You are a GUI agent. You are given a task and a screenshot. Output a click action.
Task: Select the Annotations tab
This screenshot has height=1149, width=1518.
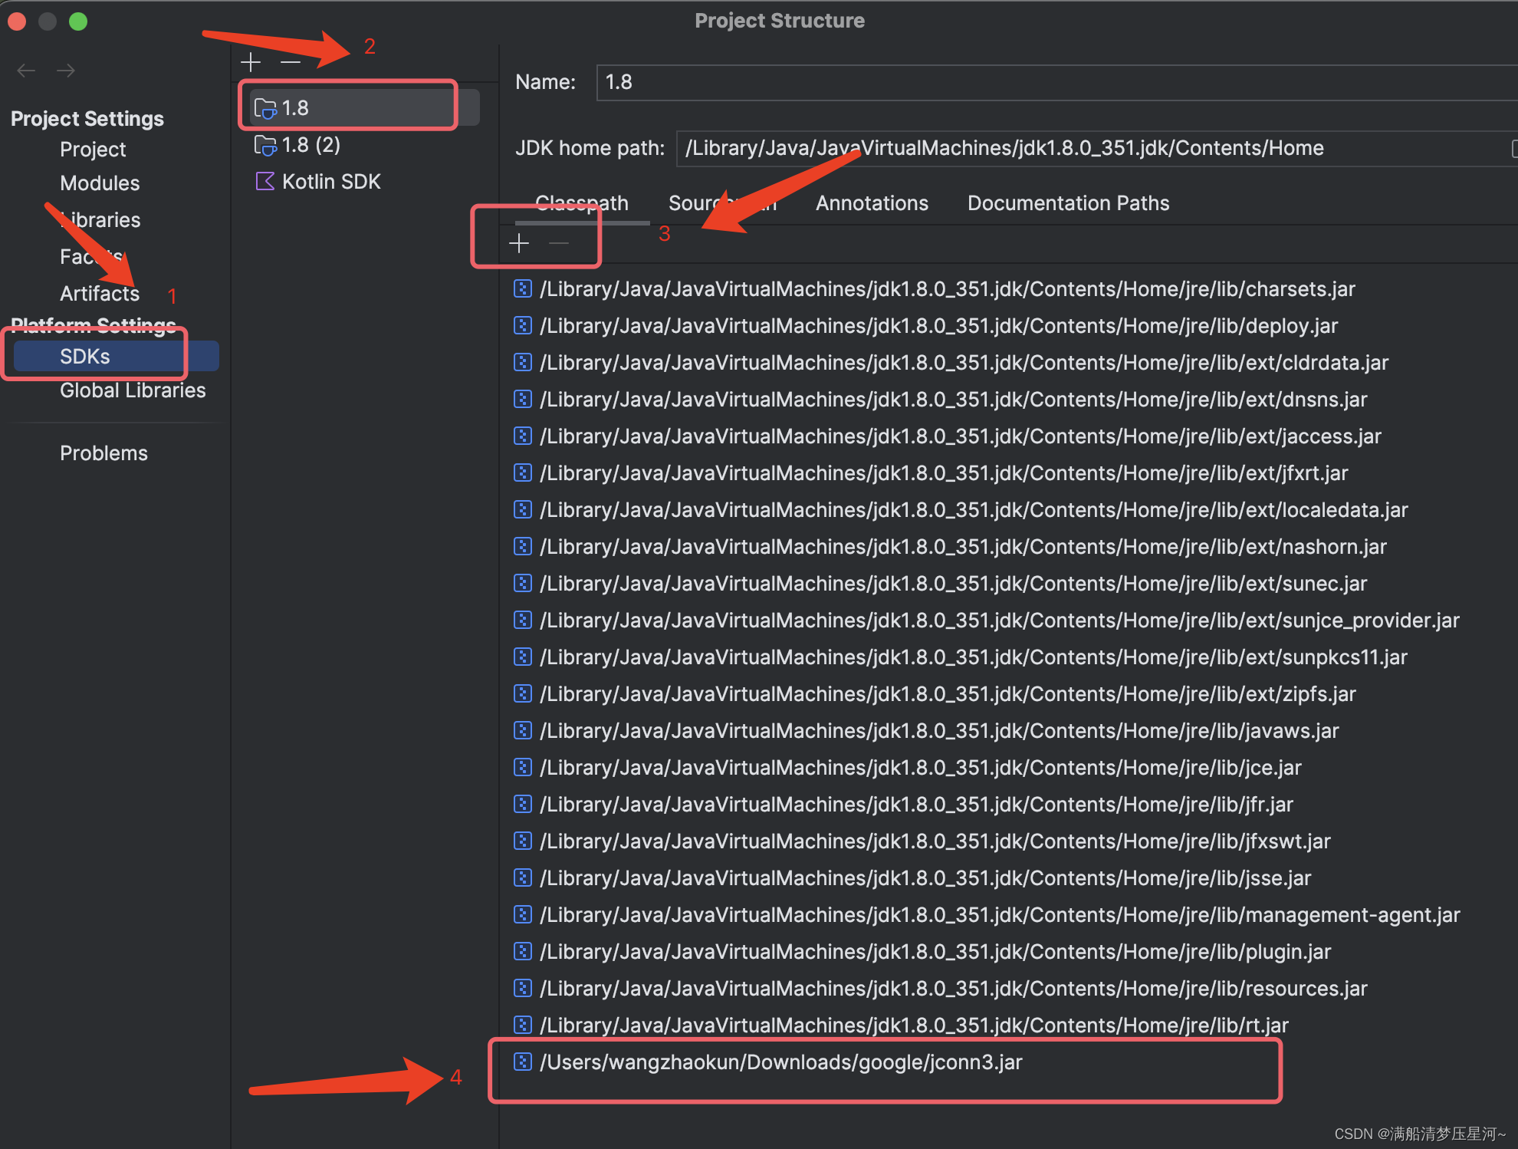click(x=871, y=202)
